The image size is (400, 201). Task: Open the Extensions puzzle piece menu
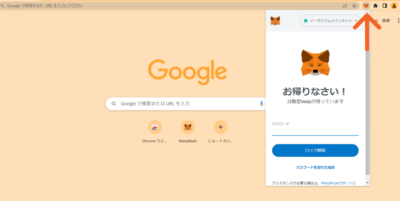click(375, 5)
